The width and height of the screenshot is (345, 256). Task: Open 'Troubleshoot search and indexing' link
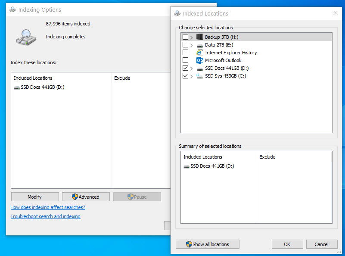coord(46,216)
